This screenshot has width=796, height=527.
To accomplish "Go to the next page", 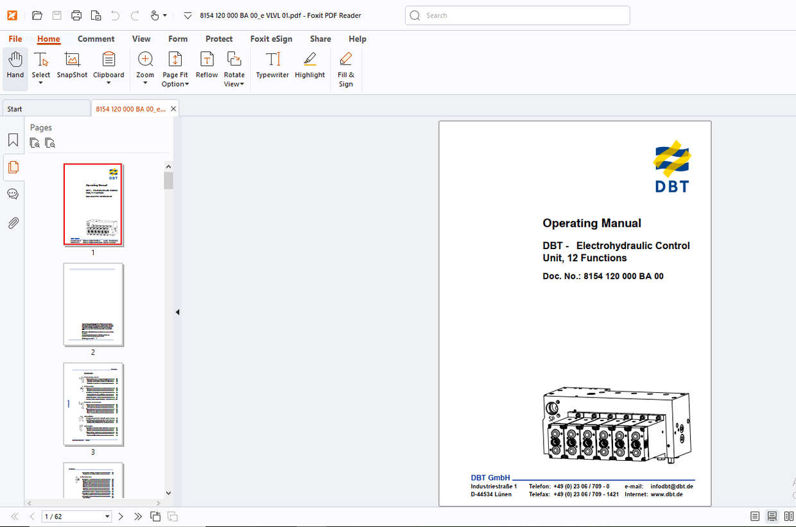I will coord(121,517).
